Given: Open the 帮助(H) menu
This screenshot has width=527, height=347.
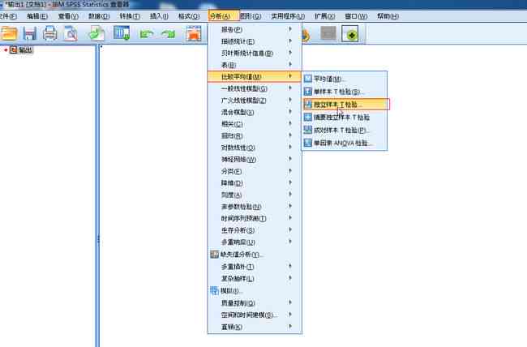Looking at the screenshot, I should pos(388,16).
